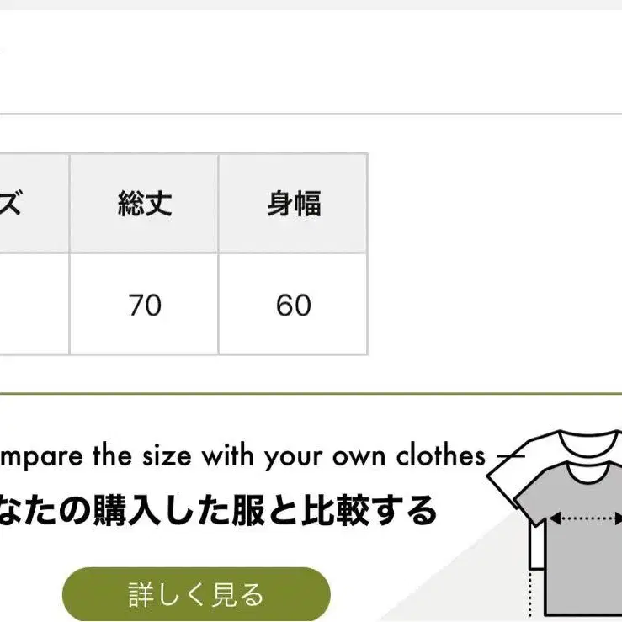The width and height of the screenshot is (622, 622).
Task: Click the 'compare the size with your own clothes' text
Action: pos(242,455)
